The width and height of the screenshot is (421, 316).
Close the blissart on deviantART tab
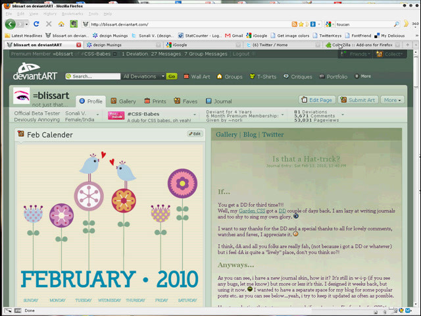click(79, 45)
